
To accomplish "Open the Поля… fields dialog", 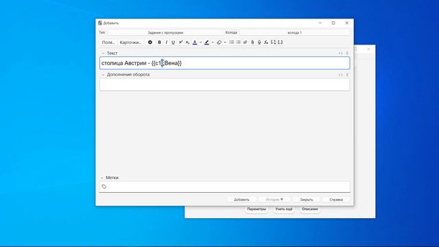I will pyautogui.click(x=108, y=43).
